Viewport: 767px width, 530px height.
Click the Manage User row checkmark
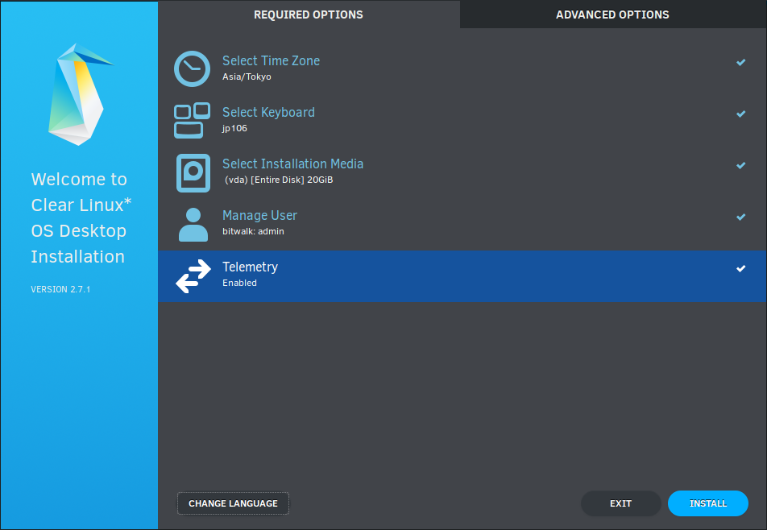[x=740, y=217]
